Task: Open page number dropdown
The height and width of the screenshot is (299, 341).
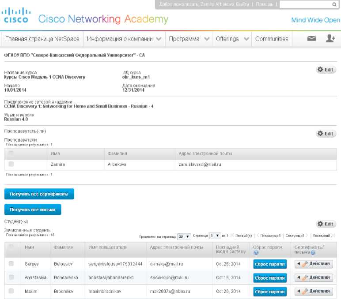Action: (215, 235)
